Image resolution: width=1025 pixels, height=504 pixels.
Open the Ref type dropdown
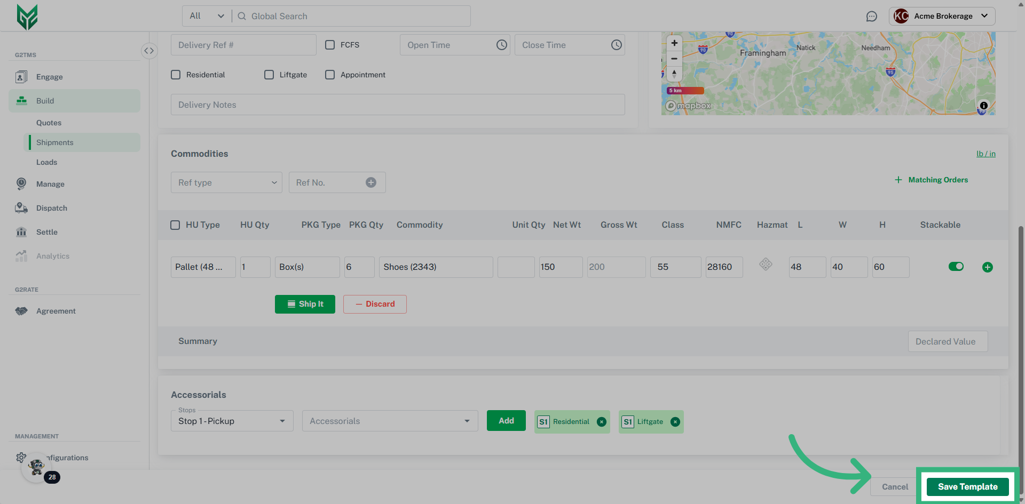[226, 182]
